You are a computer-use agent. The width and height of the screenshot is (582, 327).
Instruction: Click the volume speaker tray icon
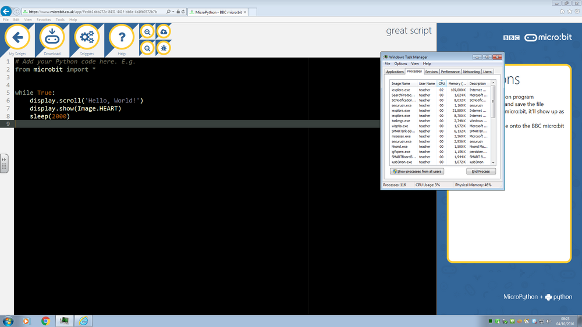[x=549, y=321]
